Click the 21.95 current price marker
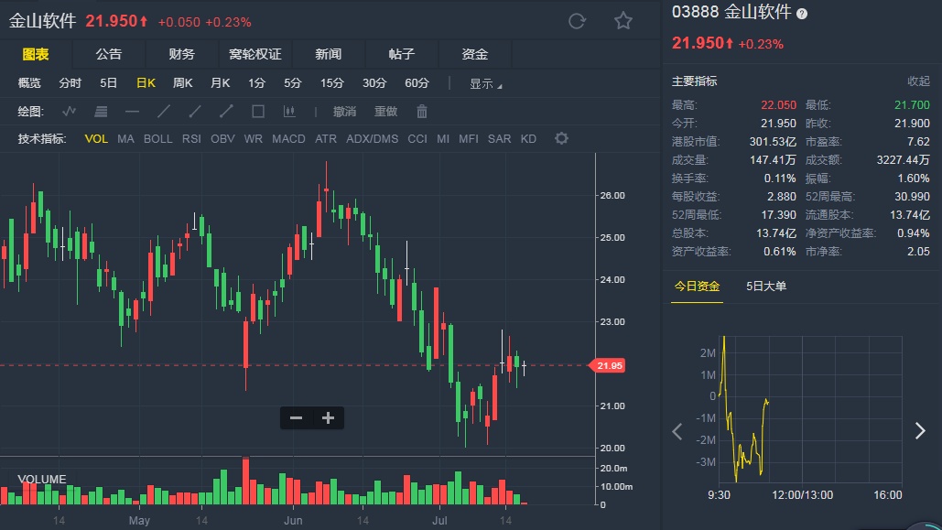The height and width of the screenshot is (530, 942). point(609,365)
